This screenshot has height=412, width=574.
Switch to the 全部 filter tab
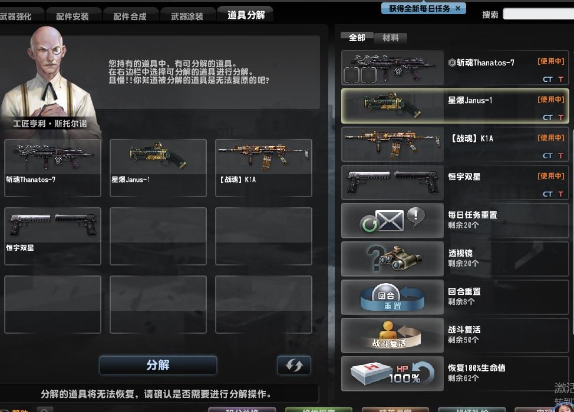tap(357, 37)
